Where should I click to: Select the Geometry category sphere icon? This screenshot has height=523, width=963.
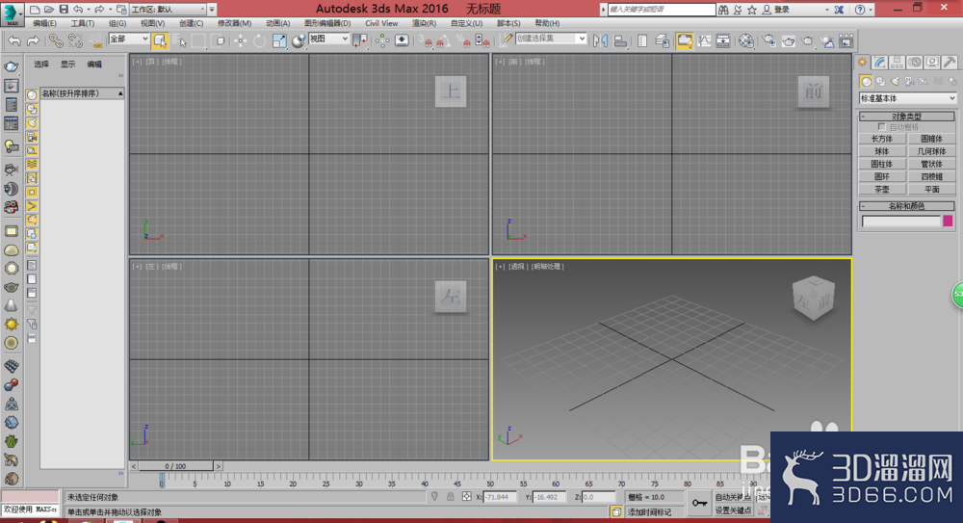(866, 81)
